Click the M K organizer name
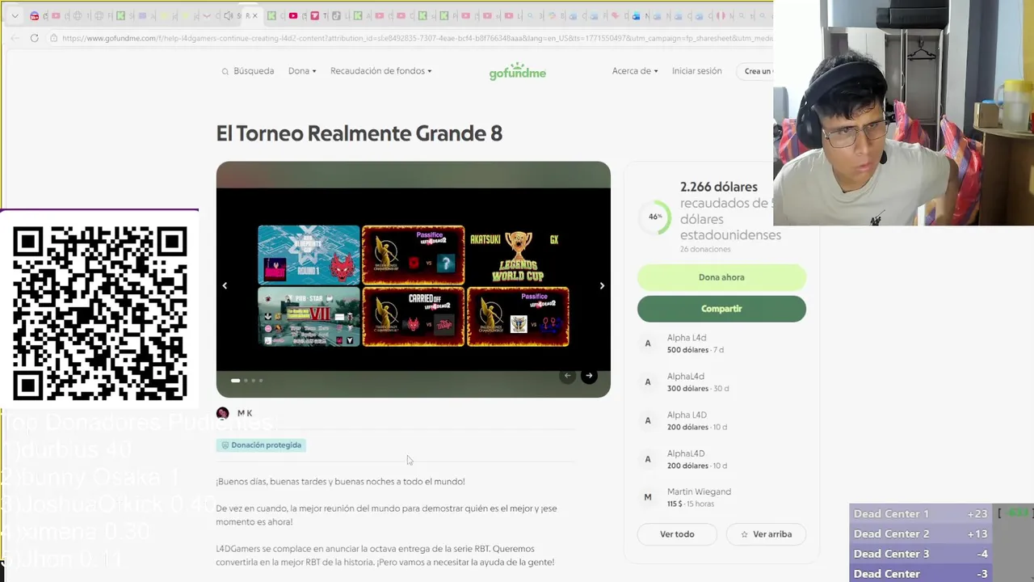This screenshot has height=582, width=1034. [x=245, y=413]
